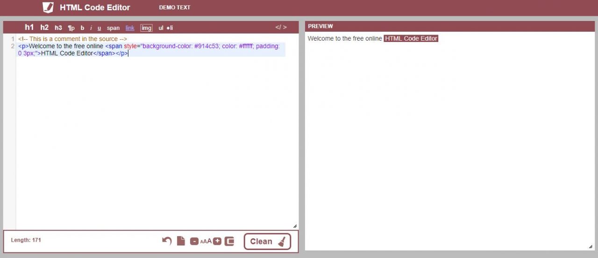
Task: Click the </ > tag toggle icon
Action: point(281,27)
